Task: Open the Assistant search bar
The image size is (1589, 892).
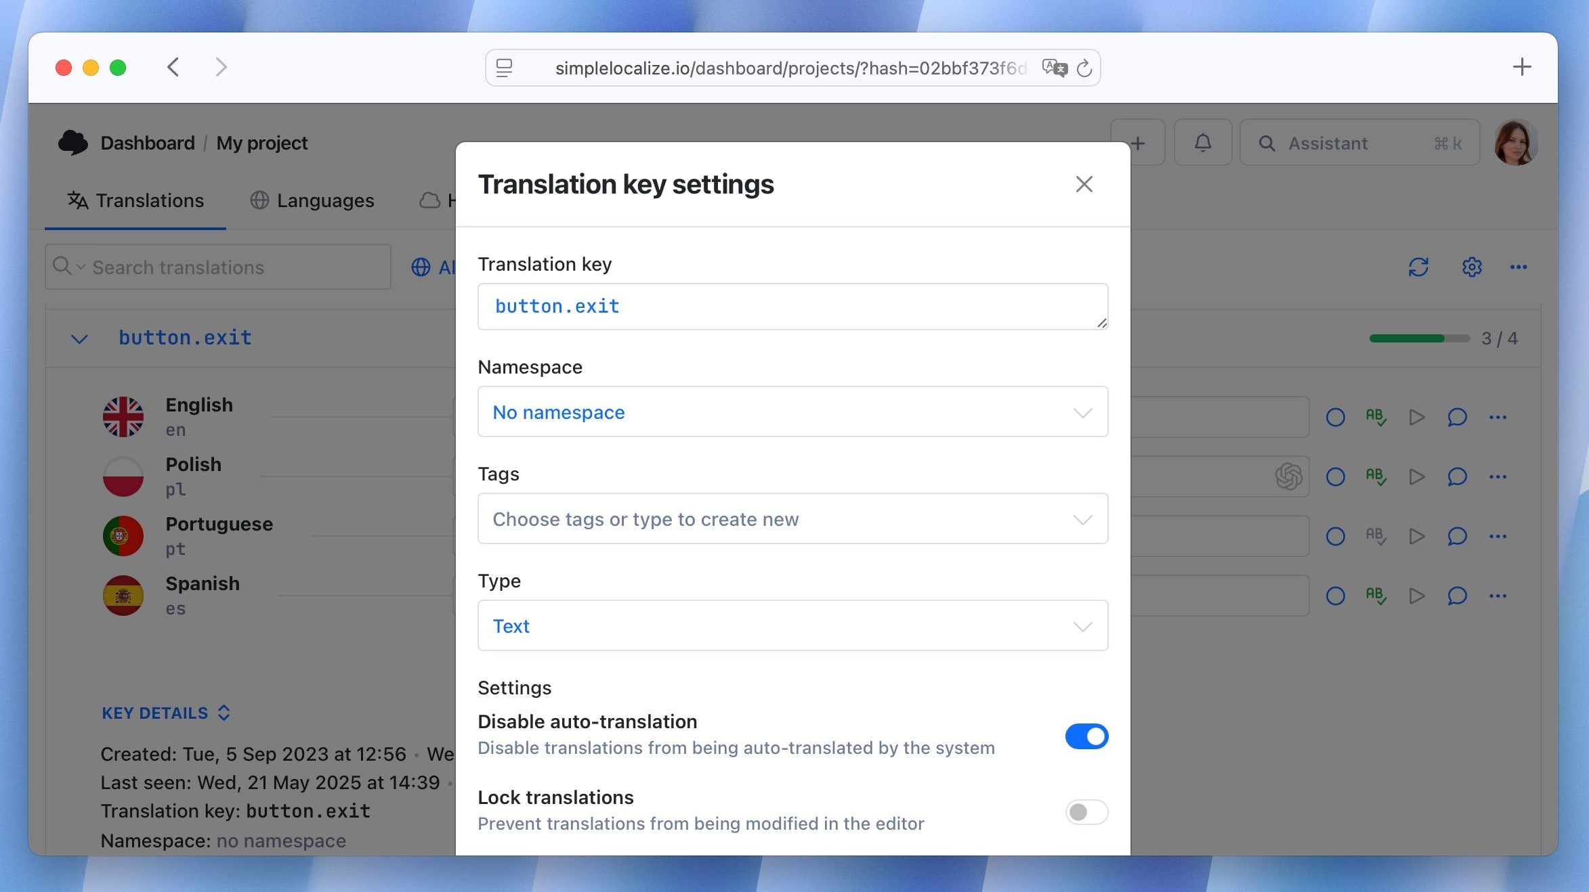Action: coord(1359,143)
